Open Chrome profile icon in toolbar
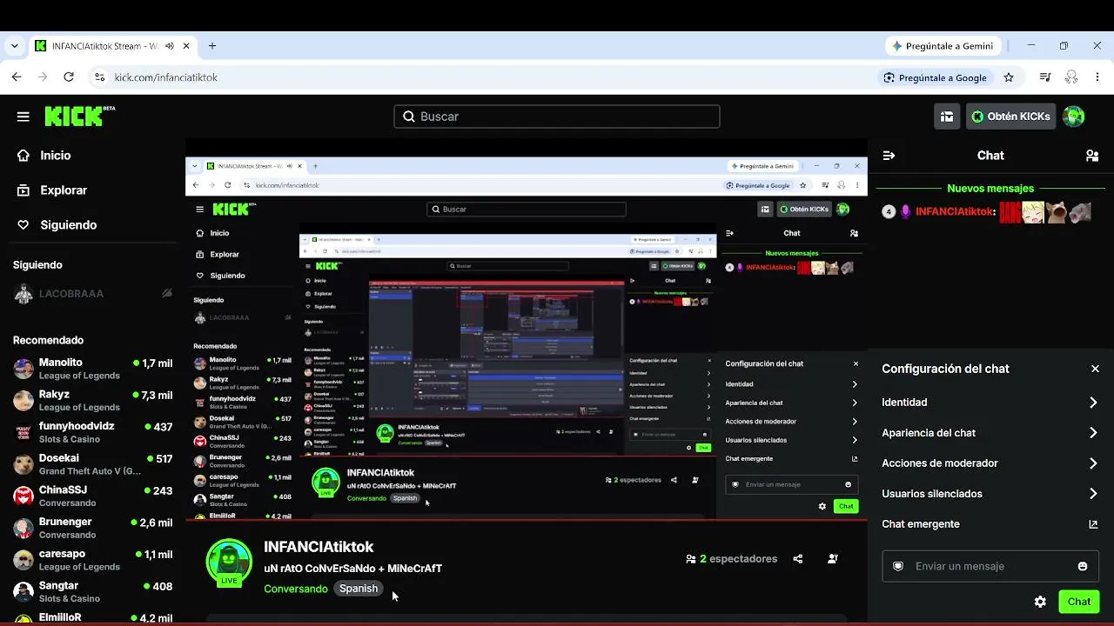Screen dimensions: 1114x626 click(x=1071, y=77)
